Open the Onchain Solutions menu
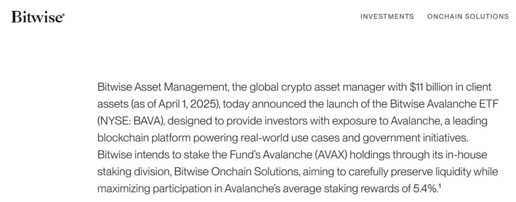This screenshot has height=202, width=516. click(468, 17)
